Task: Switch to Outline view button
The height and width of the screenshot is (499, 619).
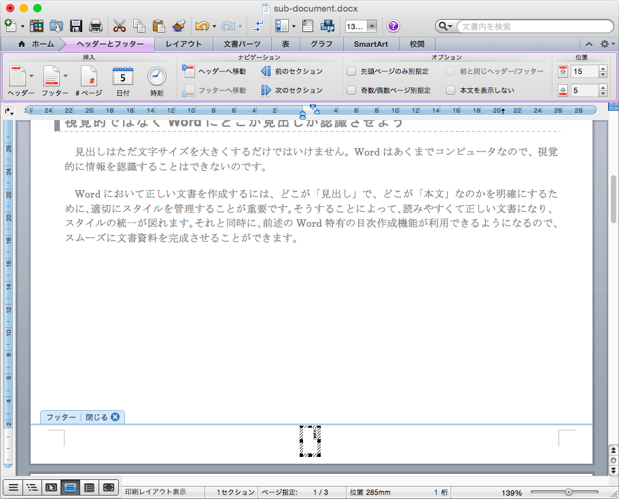Action: pyautogui.click(x=32, y=488)
